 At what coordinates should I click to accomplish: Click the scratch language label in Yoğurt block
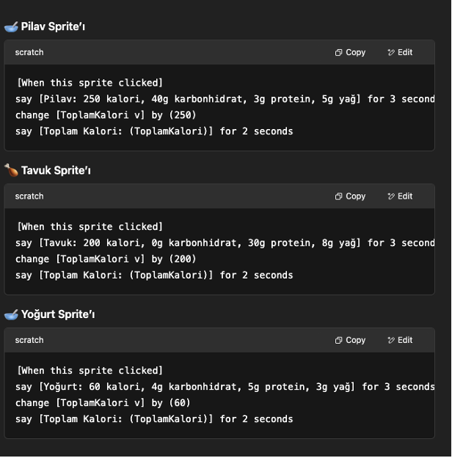point(29,340)
